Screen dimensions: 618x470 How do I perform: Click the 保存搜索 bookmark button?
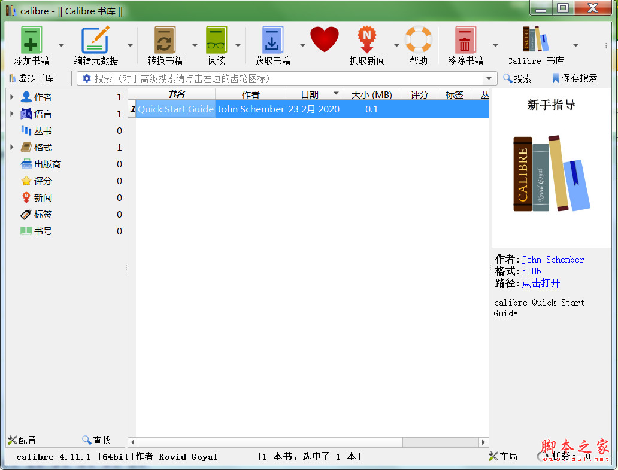(575, 78)
